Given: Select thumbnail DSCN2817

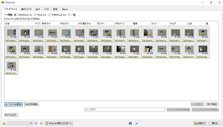Looking at the screenshot, I should pos(121,34).
